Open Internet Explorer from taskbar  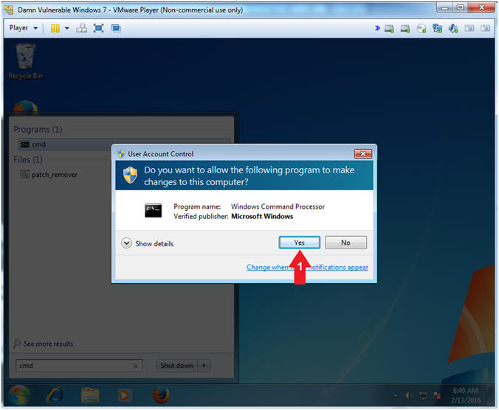(x=55, y=396)
